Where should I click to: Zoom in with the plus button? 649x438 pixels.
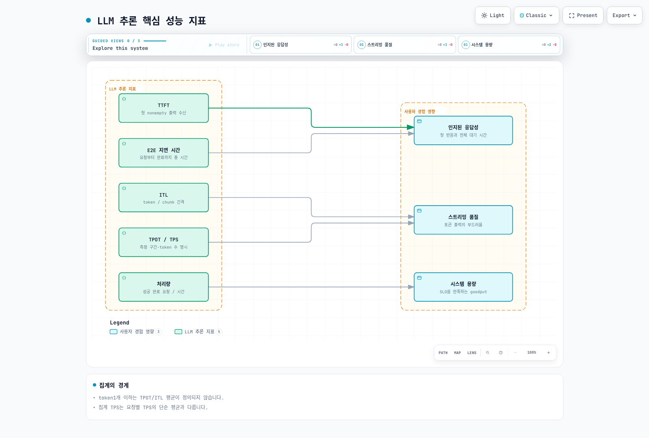548,353
